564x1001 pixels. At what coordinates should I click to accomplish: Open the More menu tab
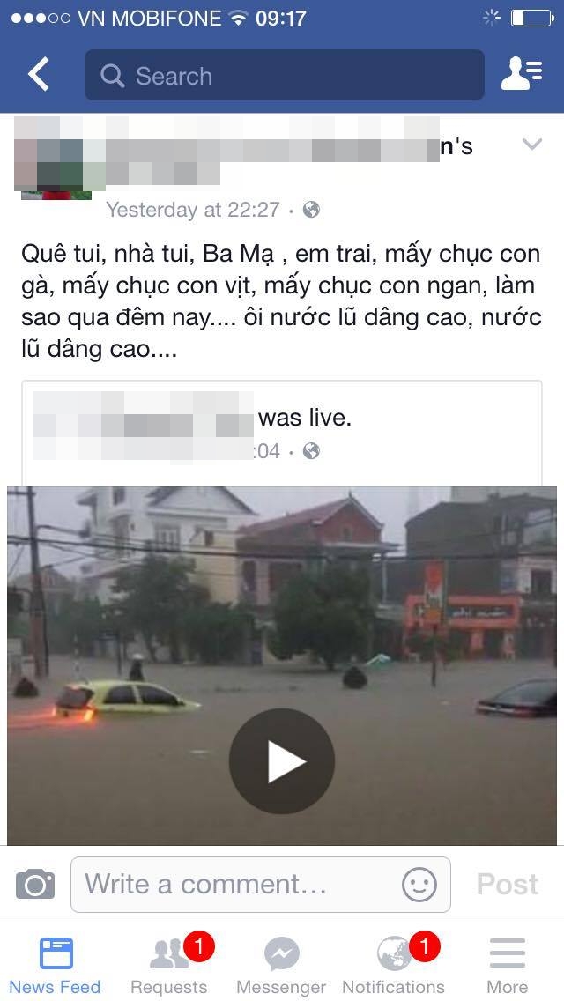click(x=508, y=966)
